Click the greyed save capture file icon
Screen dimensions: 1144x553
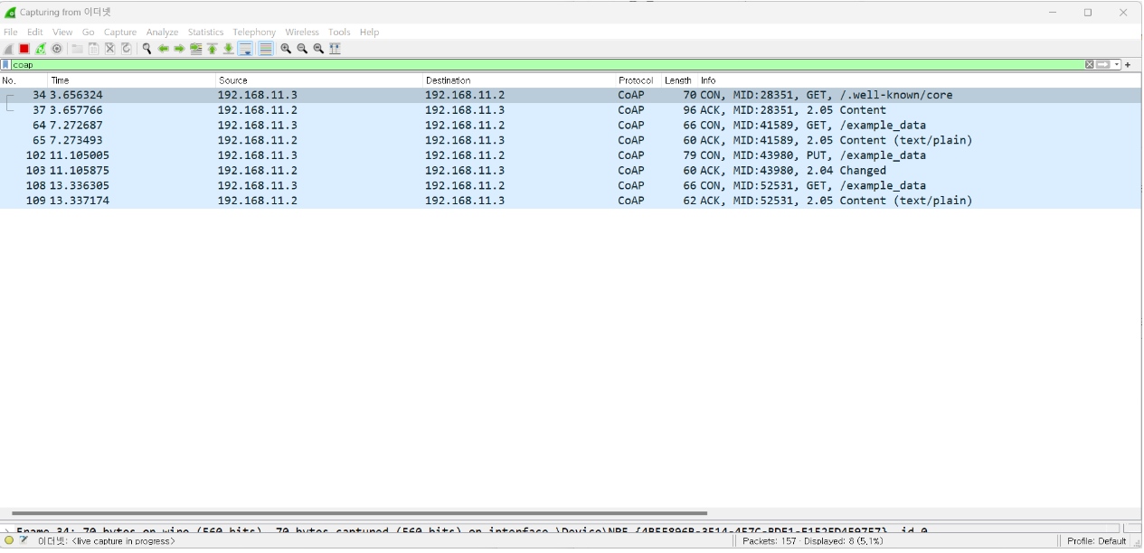click(93, 49)
